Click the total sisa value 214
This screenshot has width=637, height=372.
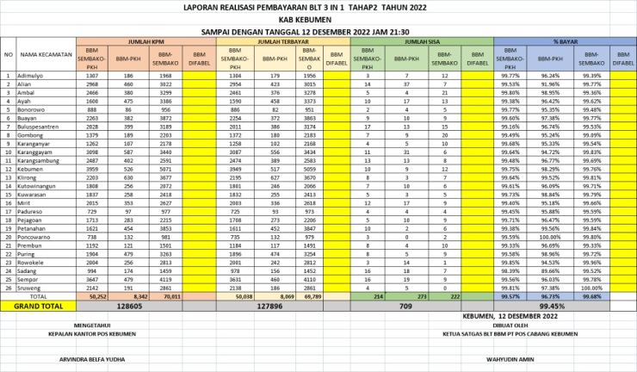tap(368, 297)
